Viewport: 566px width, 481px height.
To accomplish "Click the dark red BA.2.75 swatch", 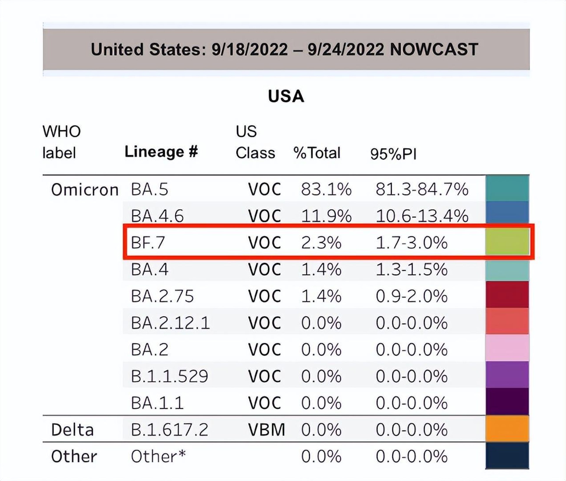I will [x=507, y=295].
